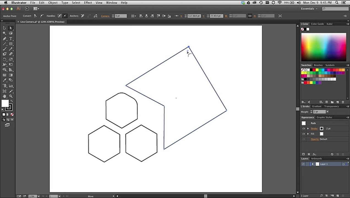Select the Rotate tool

pyautogui.click(x=4, y=59)
